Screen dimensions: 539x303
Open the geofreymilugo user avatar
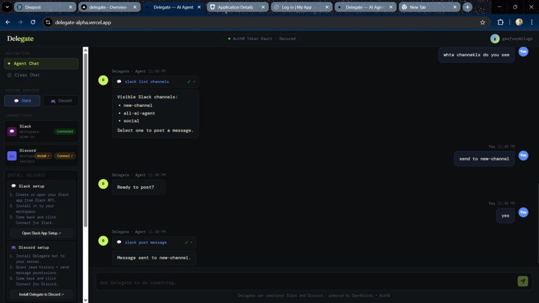[495, 39]
